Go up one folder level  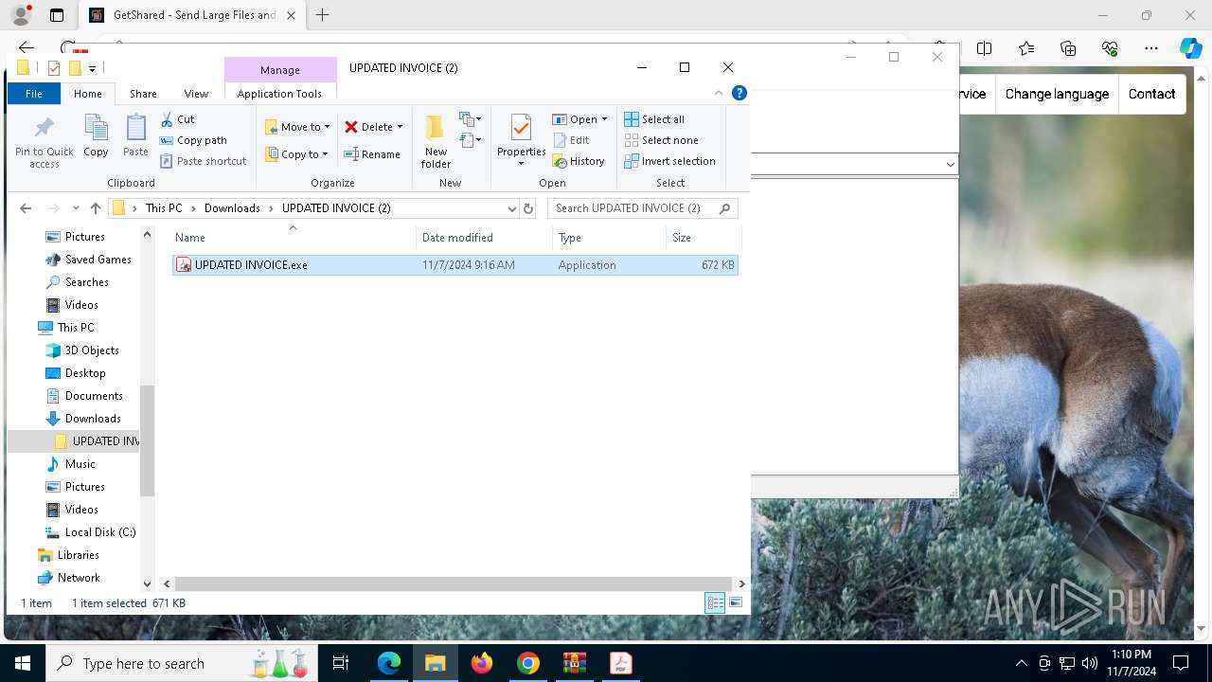tap(96, 208)
